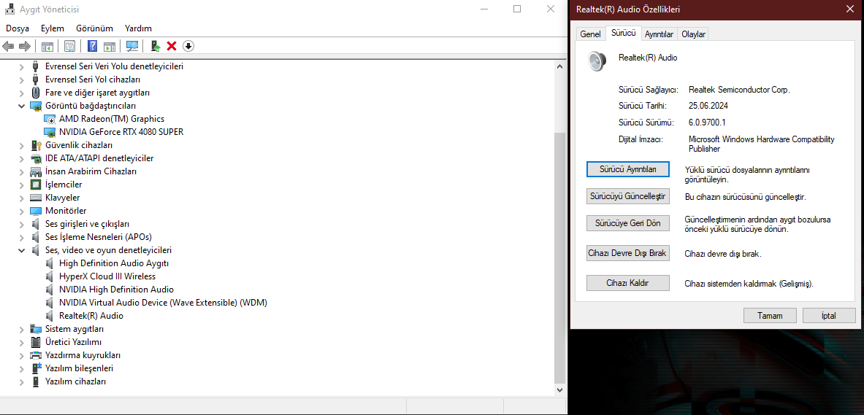
Task: Click driver version value 6.0.9700.1
Action: pyautogui.click(x=707, y=123)
